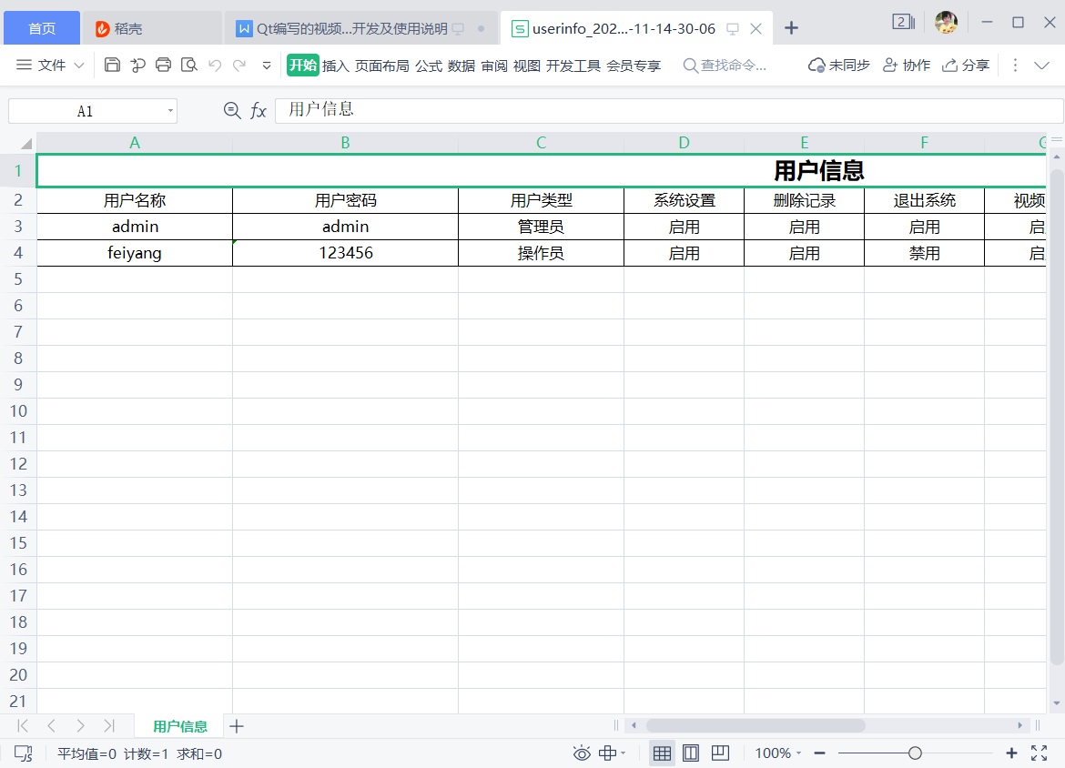Switch to Page Layout view
Screen dimensions: 1065x768
coord(691,753)
